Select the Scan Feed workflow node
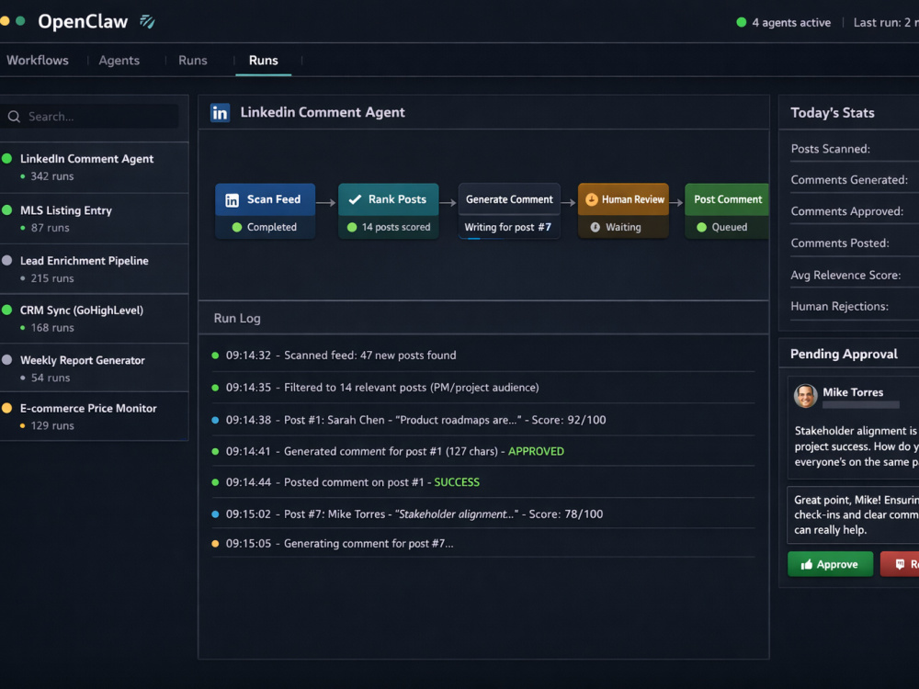 click(266, 211)
